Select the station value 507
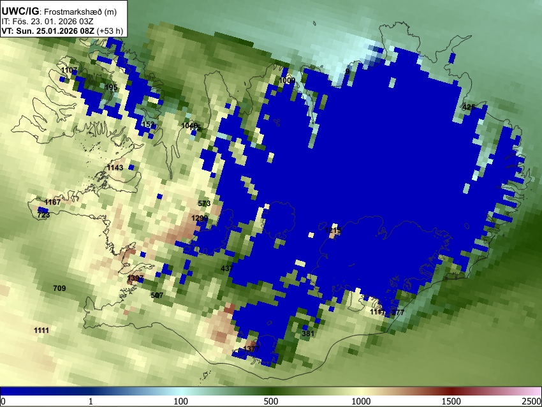 pos(157,295)
